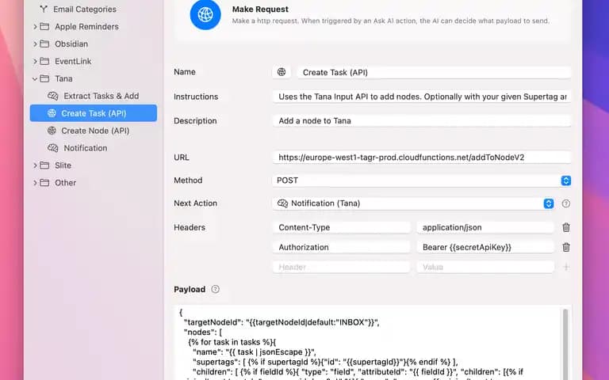This screenshot has height=380, width=609.
Task: Click the Email Categories branch icon
Action: click(44, 9)
